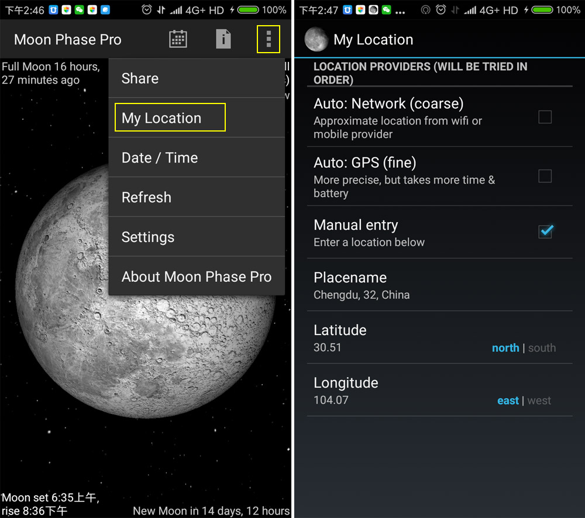
Task: Choose My Location in the menu
Action: (197, 118)
